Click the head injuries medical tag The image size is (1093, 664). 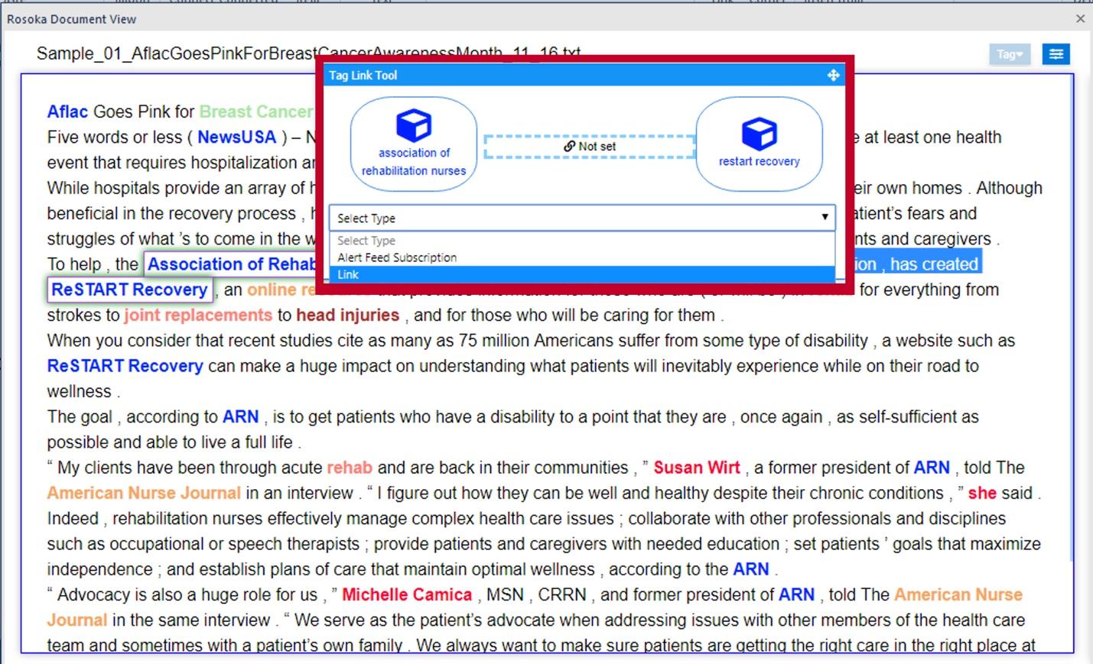[x=346, y=315]
